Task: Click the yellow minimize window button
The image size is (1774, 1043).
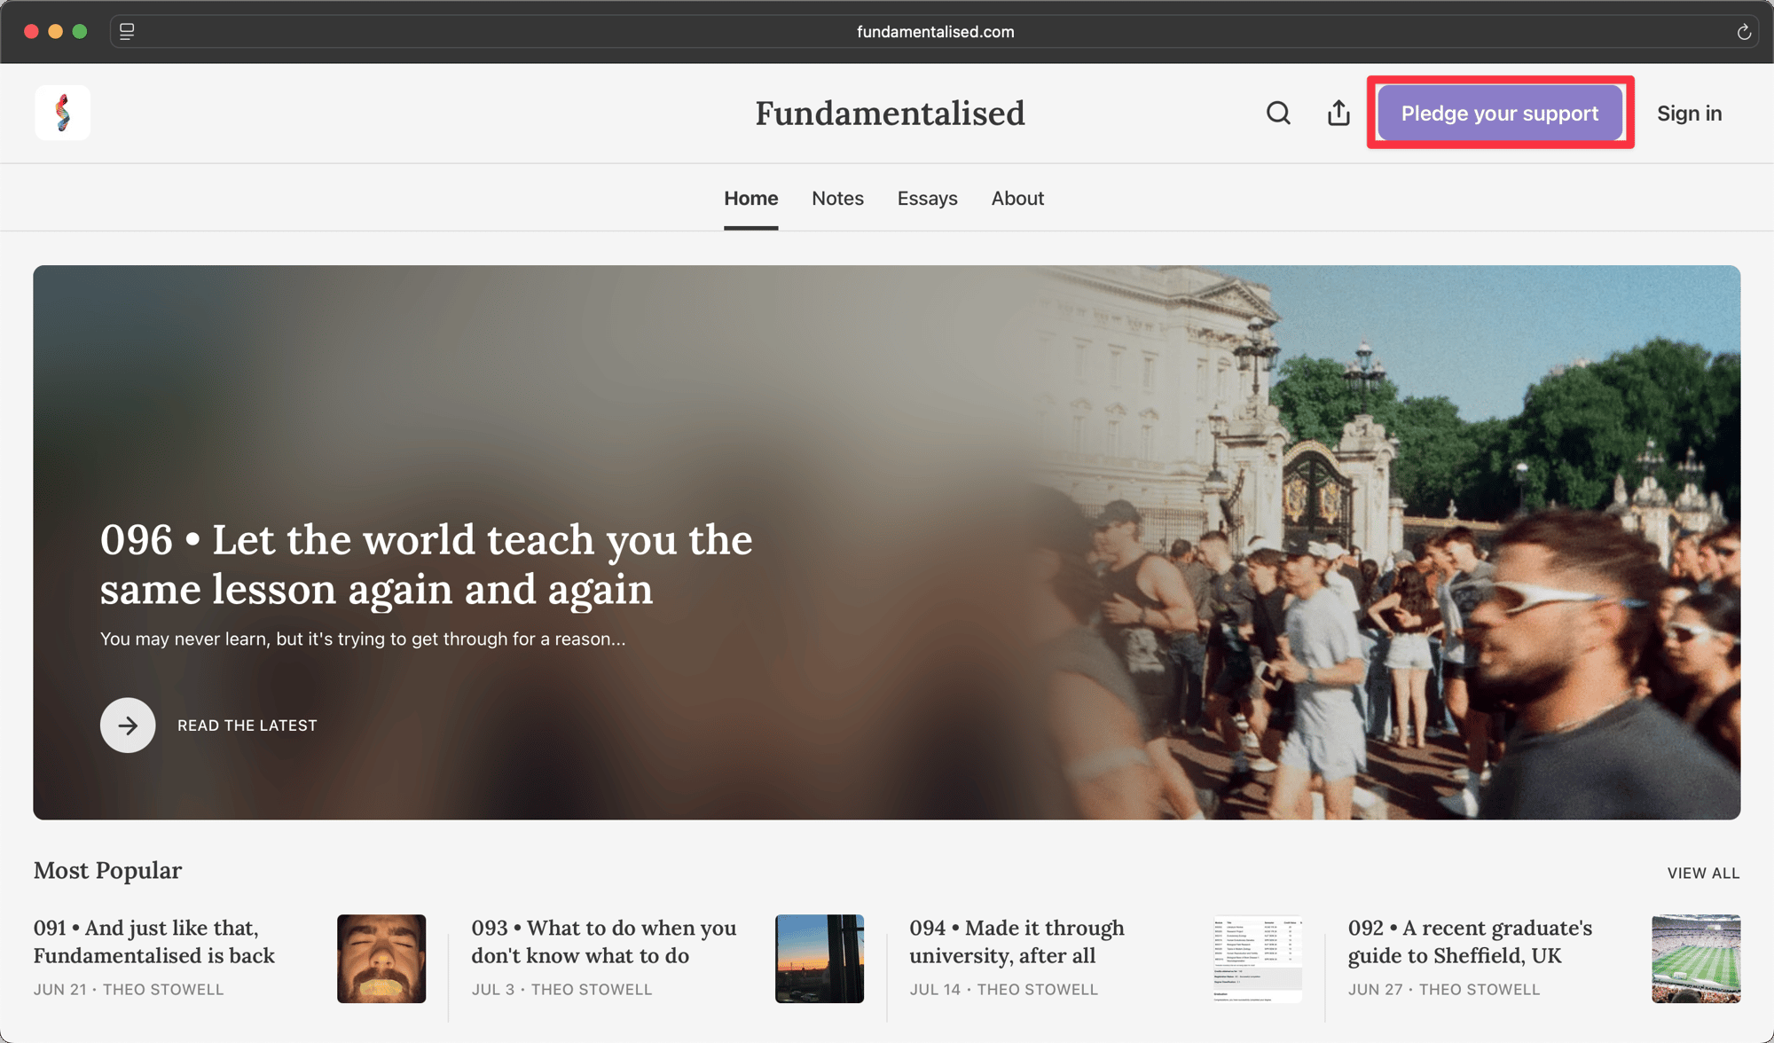Action: (x=55, y=32)
